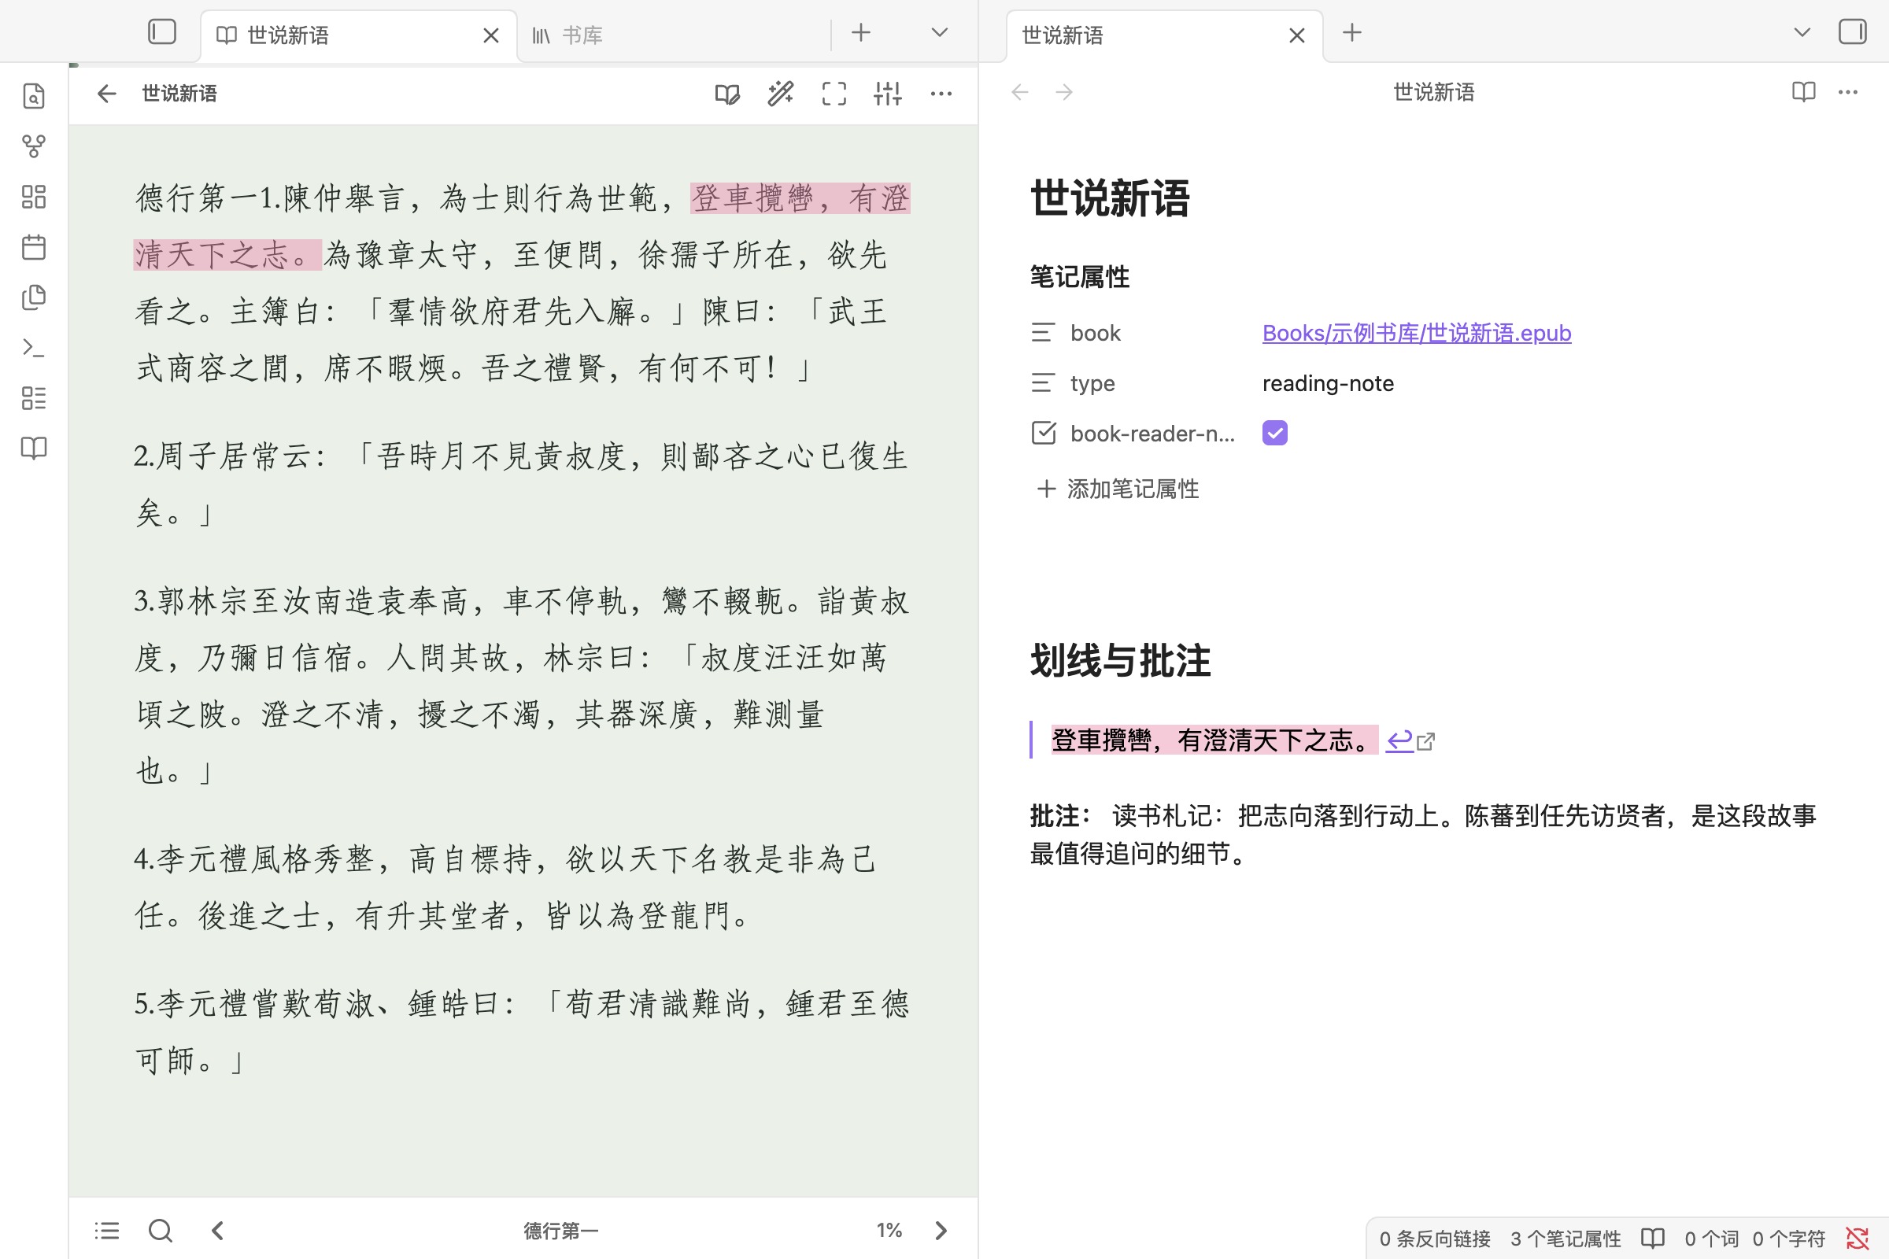Enter fullscreen reading mode
The width and height of the screenshot is (1889, 1259).
(834, 94)
